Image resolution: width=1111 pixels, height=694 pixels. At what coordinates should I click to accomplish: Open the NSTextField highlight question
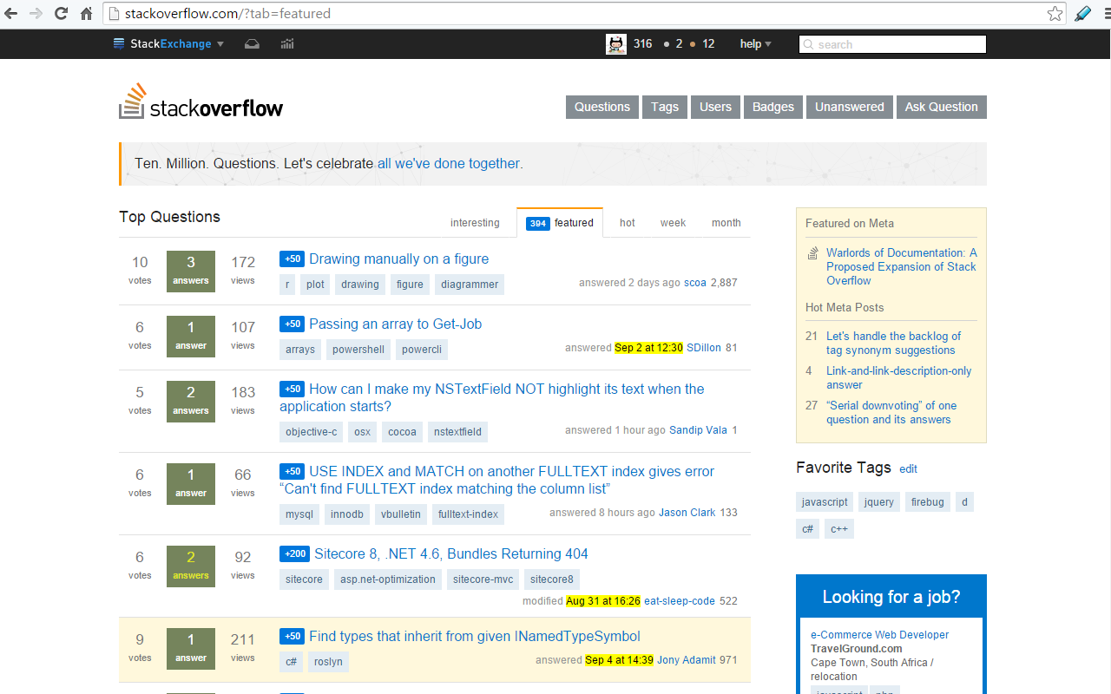492,397
